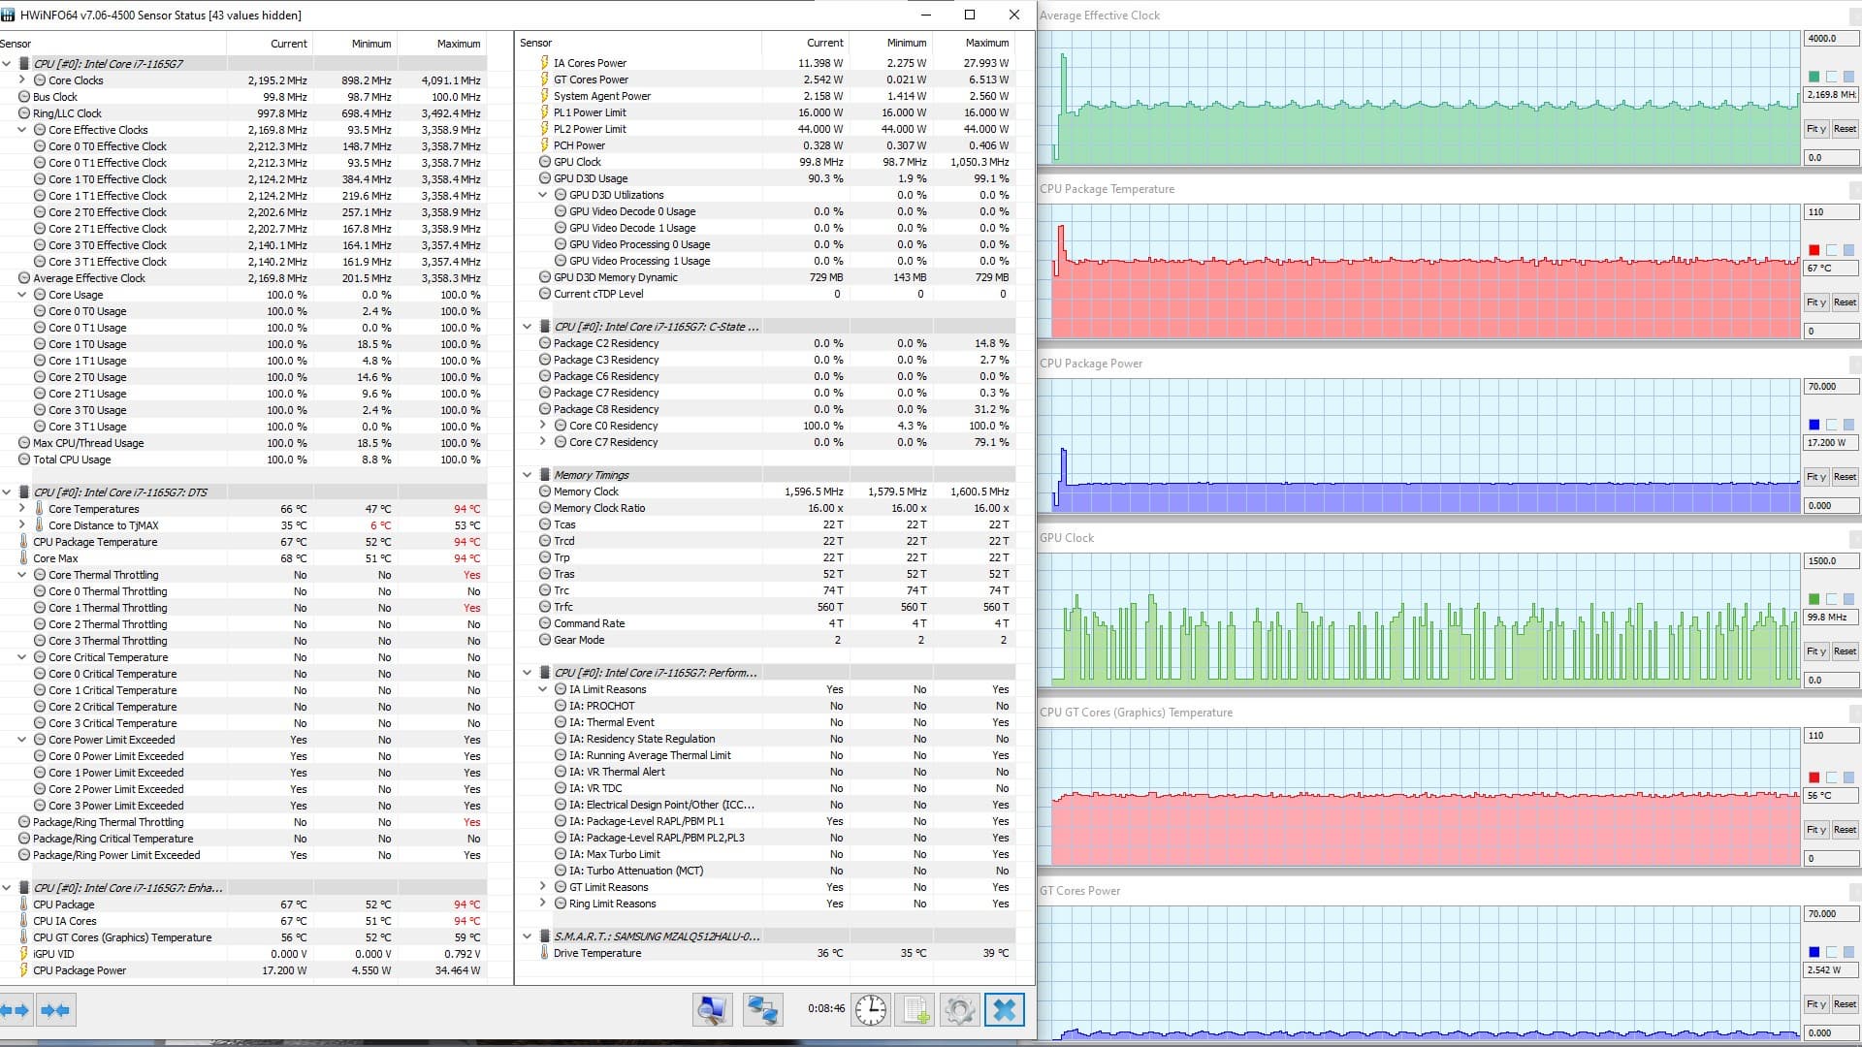Click the 4000.0 max field of clock graph

1829,39
